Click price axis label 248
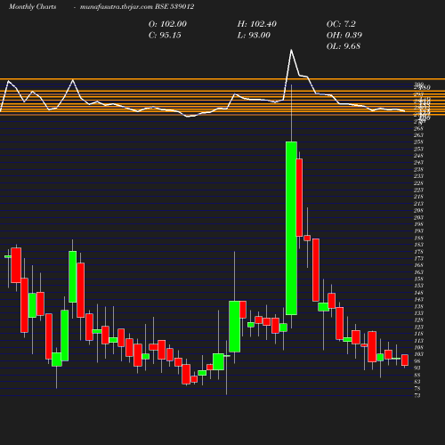Image resolution: width=445 pixels, height=445 pixels. 418,156
